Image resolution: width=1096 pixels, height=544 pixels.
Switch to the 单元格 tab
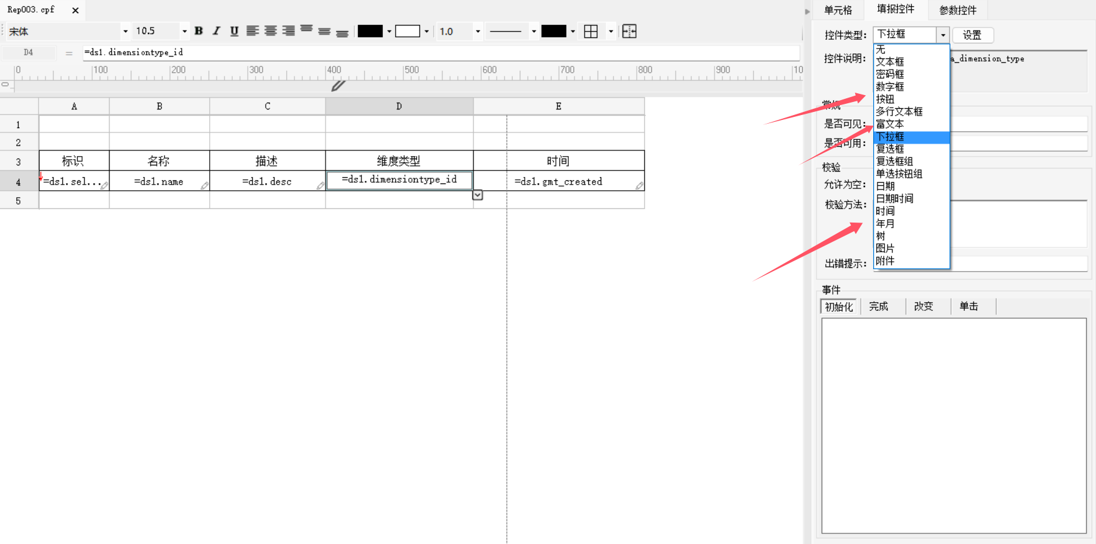point(838,10)
